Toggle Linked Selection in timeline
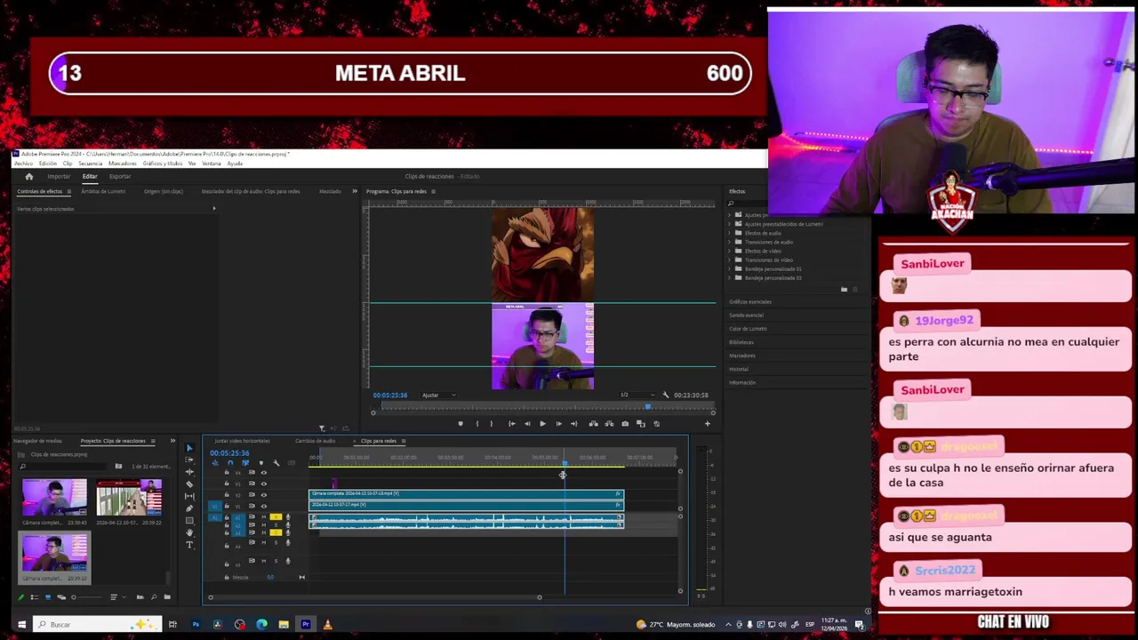The height and width of the screenshot is (640, 1138). click(x=244, y=463)
